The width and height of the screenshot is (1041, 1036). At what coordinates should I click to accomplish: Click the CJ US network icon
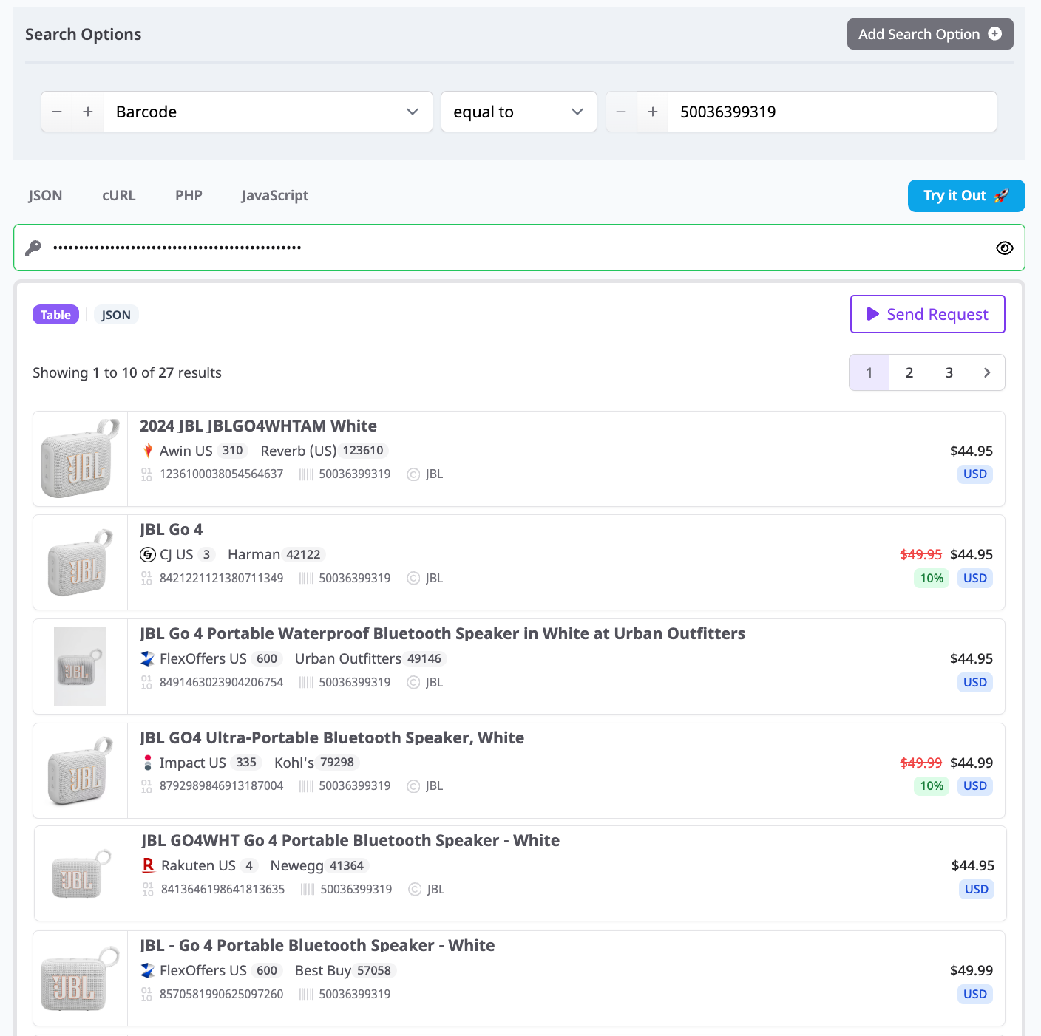coord(148,554)
